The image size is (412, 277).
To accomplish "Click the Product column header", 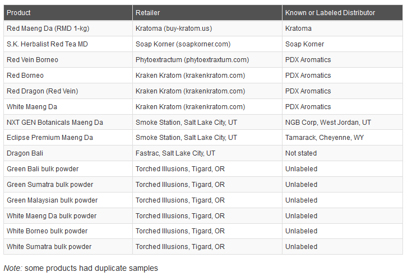I will tap(18, 12).
